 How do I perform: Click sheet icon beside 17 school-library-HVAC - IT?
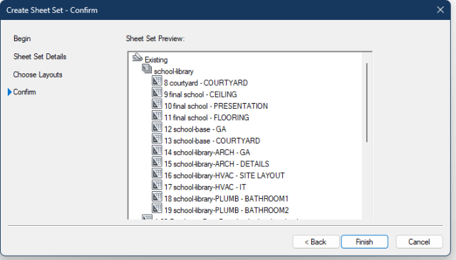(157, 185)
